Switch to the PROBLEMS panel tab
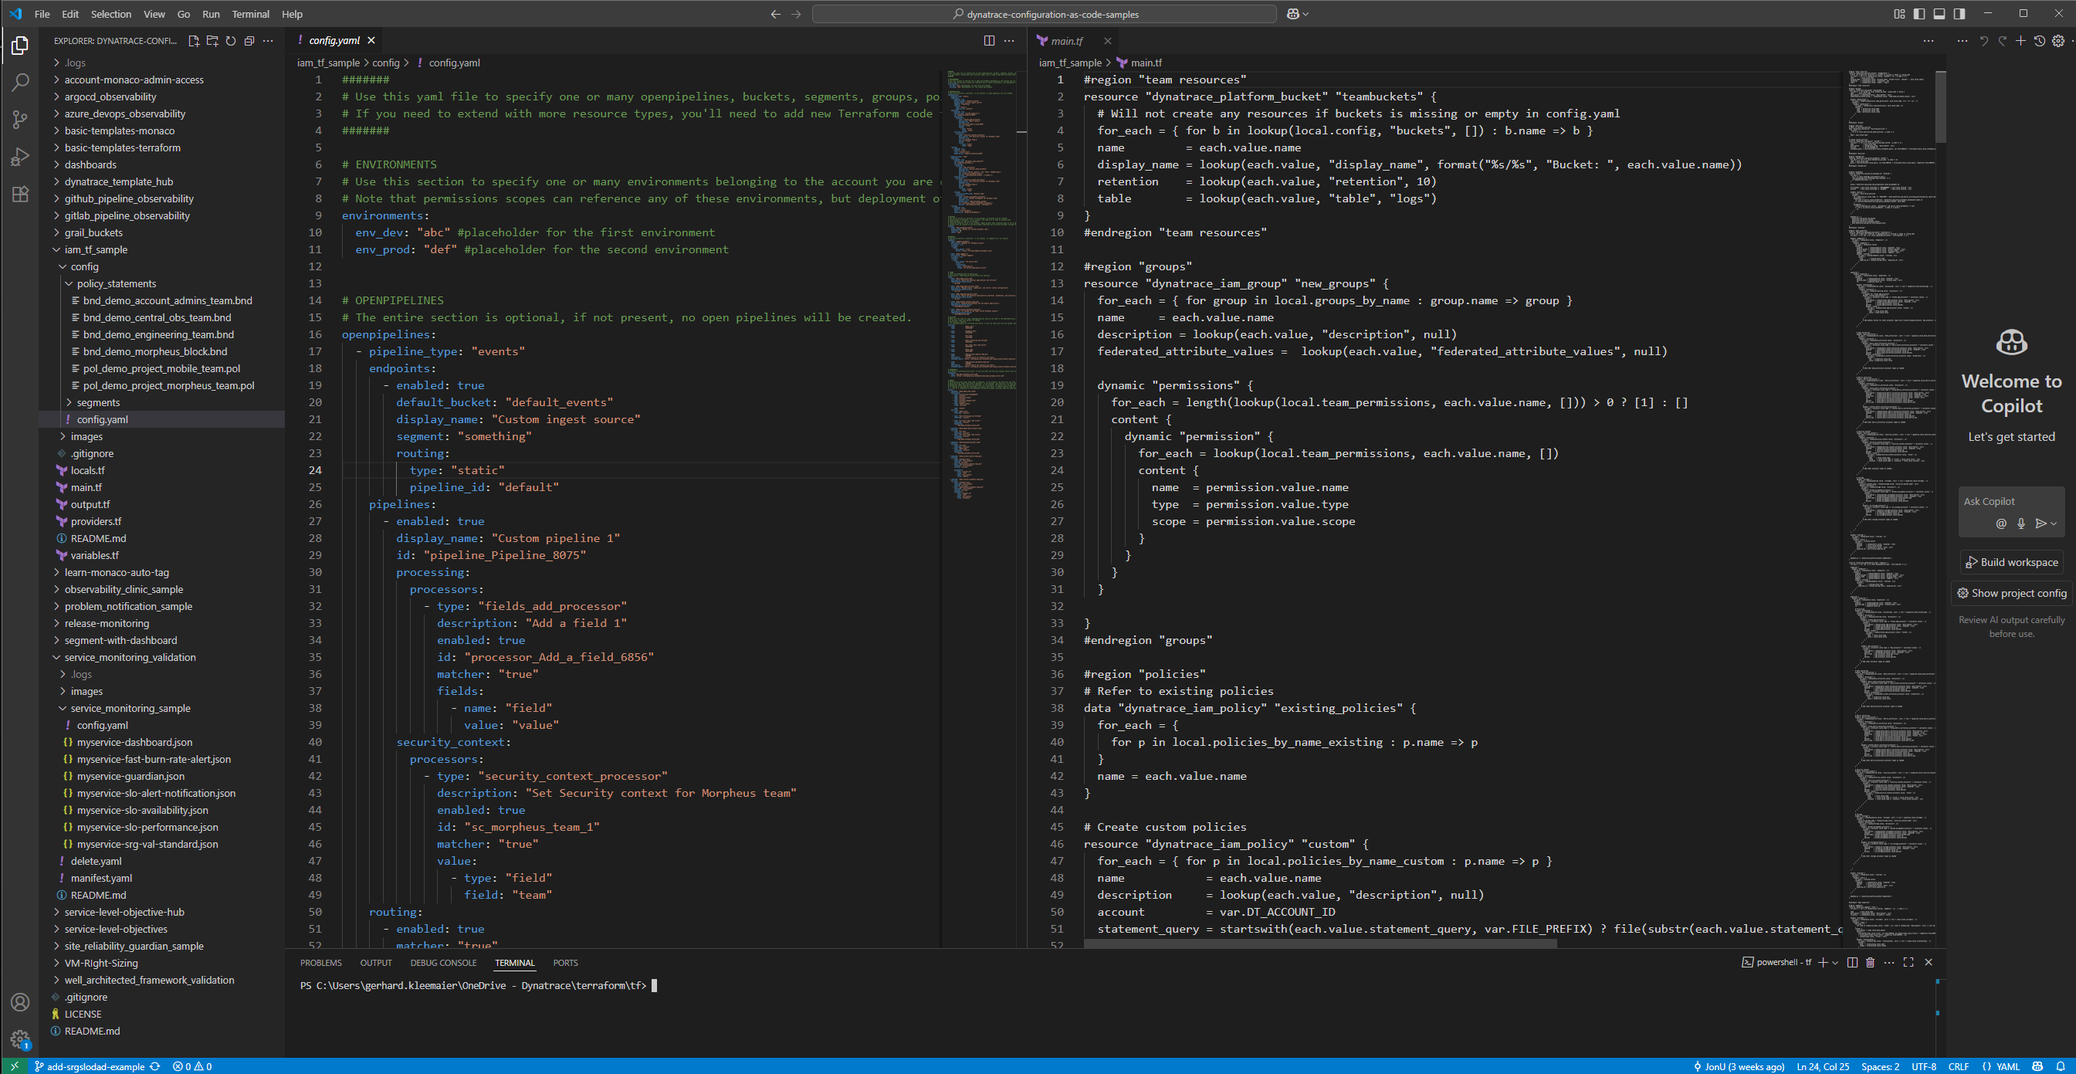The image size is (2076, 1074). coord(320,963)
